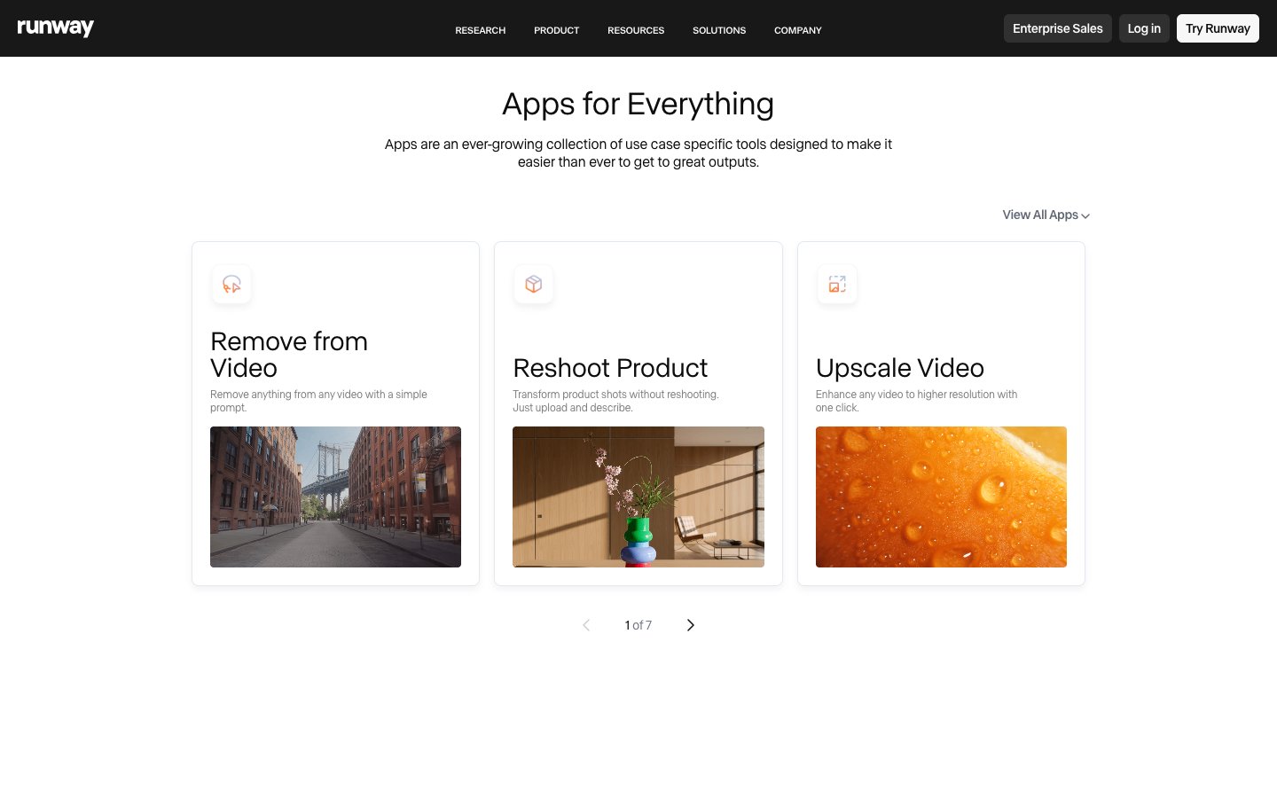Open the Remove from Video card title
This screenshot has width=1277, height=798.
click(x=289, y=354)
